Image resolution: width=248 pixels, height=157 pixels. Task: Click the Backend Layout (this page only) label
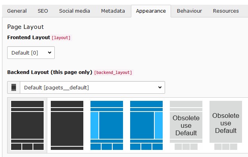click(x=50, y=72)
